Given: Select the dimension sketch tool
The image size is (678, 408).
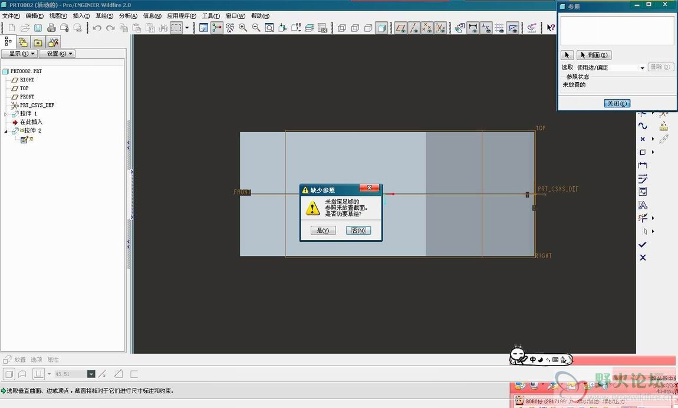Looking at the screenshot, I should pos(643,165).
